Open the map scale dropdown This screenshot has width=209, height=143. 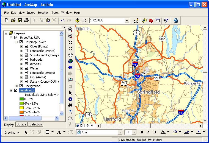tap(127, 21)
